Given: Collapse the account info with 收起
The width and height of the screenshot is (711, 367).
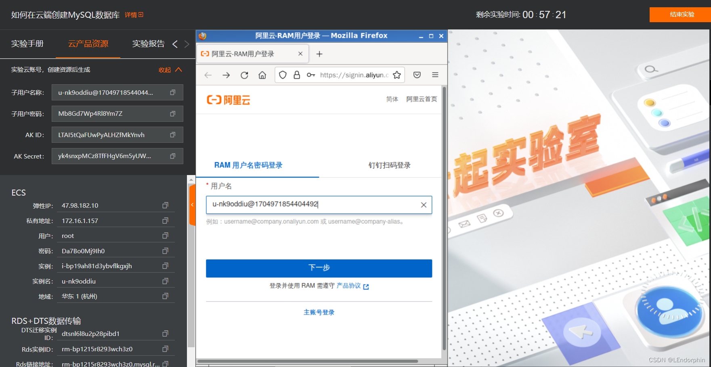Looking at the screenshot, I should click(170, 70).
